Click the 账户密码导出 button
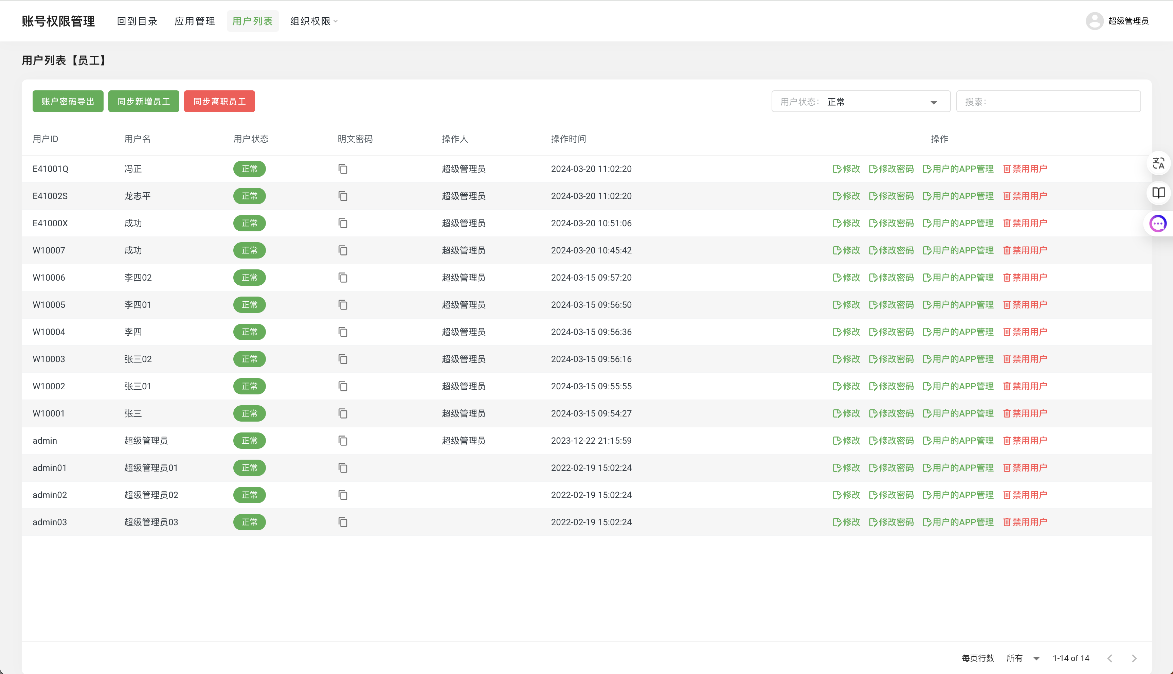This screenshot has height=674, width=1173. (x=68, y=101)
